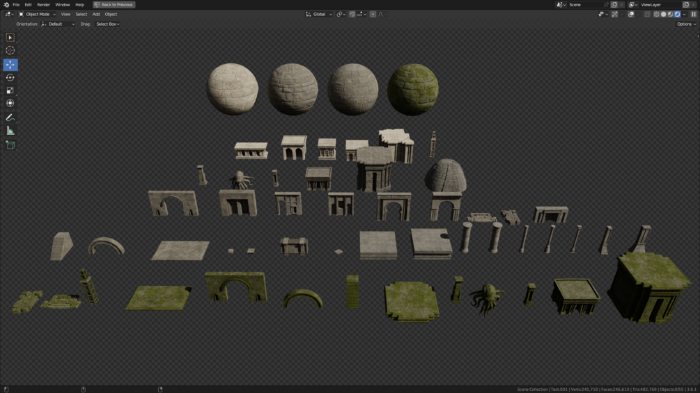Select the Rotate tool
700x393 pixels.
[x=10, y=77]
